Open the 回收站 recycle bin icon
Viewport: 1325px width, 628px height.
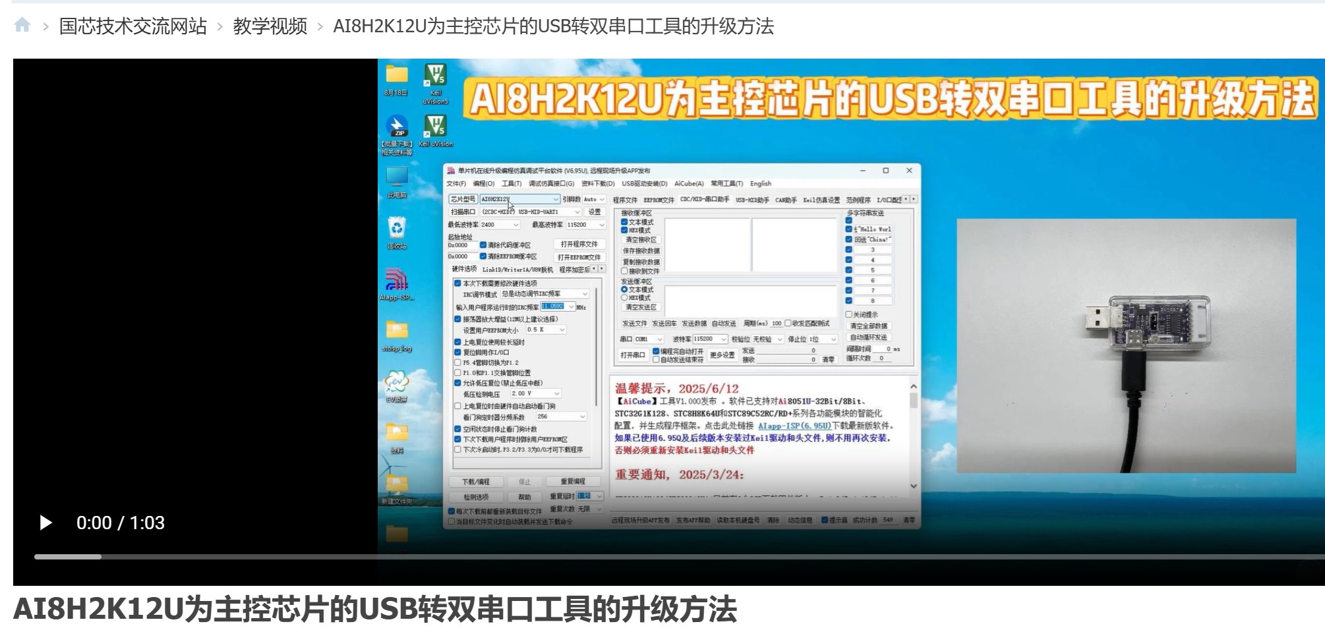tap(396, 233)
